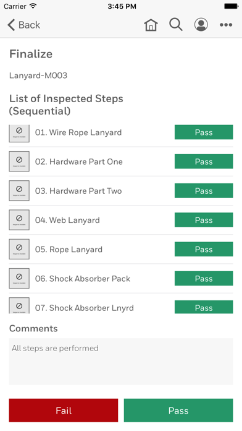Click the Pass status for Rope Lanyard

pyautogui.click(x=204, y=250)
